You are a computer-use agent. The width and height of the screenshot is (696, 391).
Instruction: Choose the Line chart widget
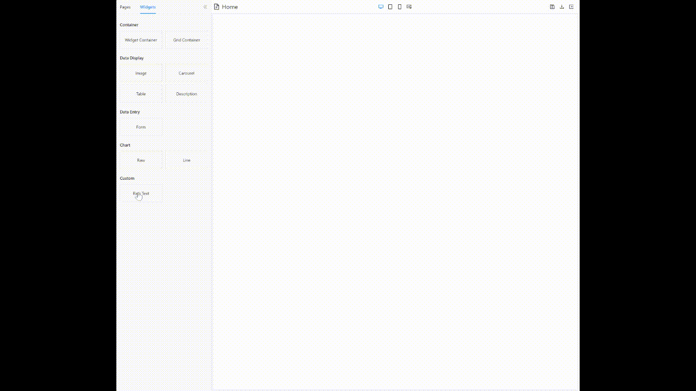click(187, 160)
